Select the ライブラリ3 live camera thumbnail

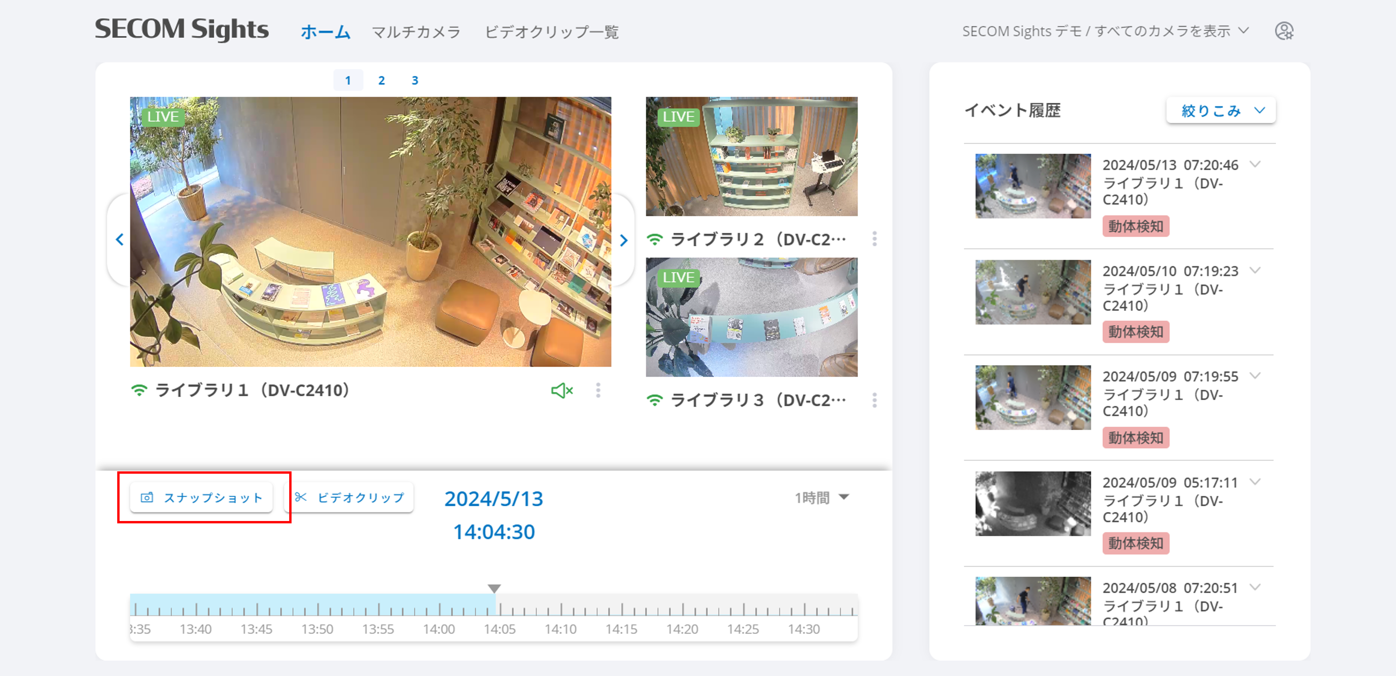(752, 317)
